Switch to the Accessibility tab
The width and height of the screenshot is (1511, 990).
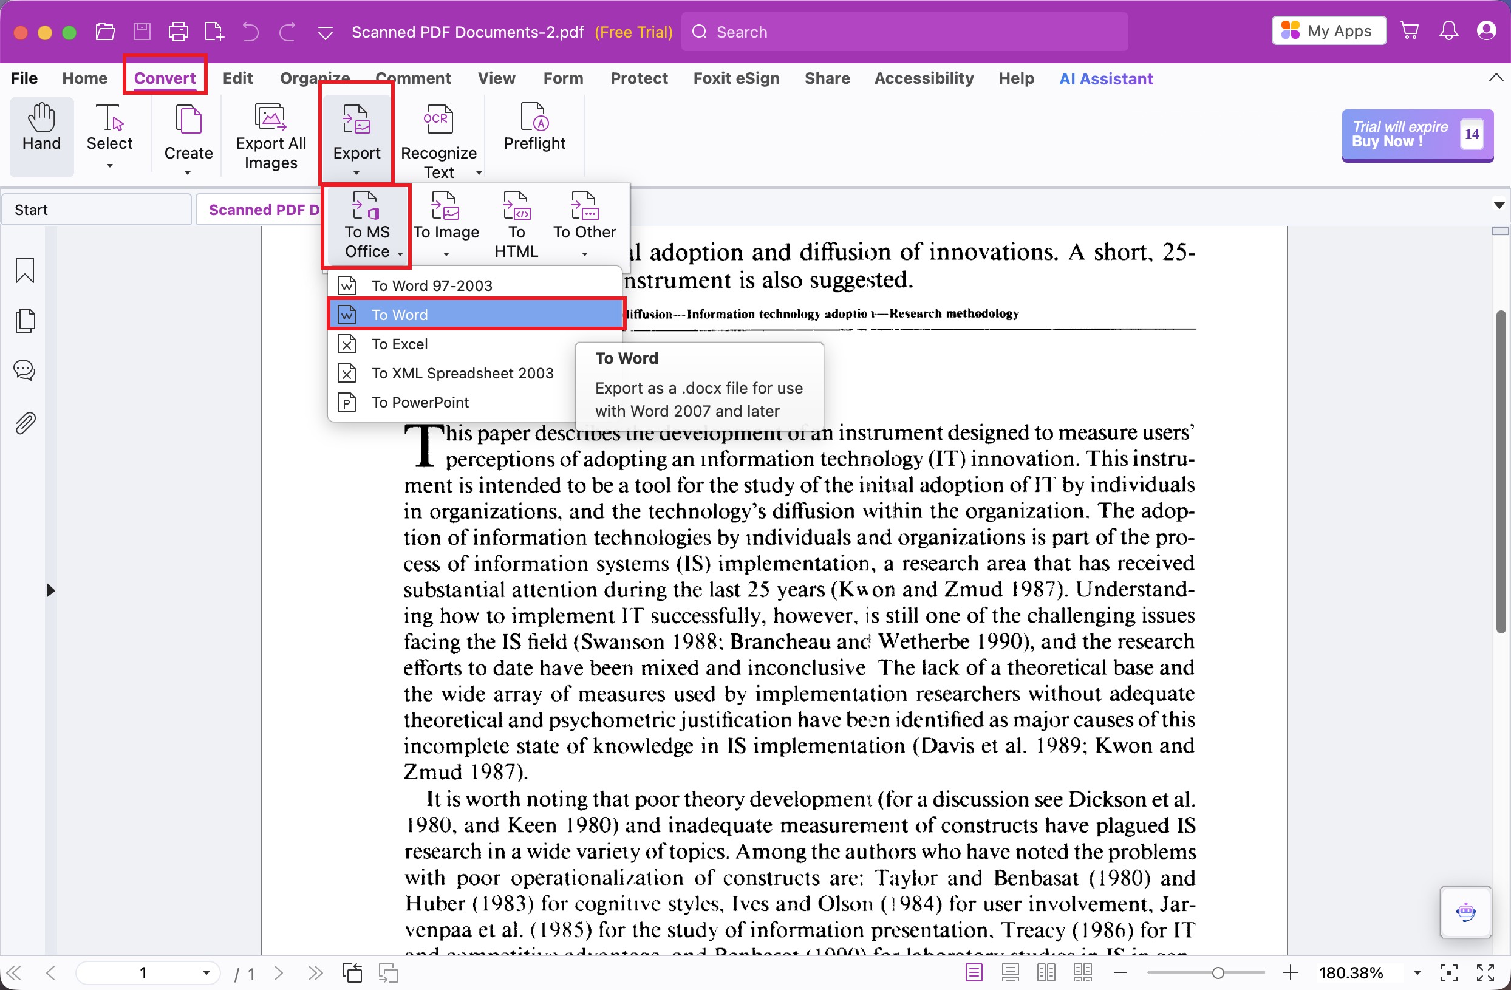click(923, 78)
